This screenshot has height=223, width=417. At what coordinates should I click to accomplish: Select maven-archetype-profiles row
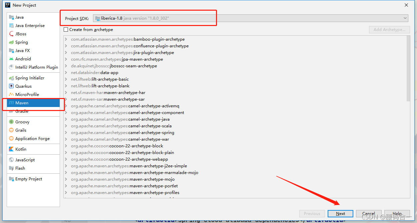tap(235, 193)
